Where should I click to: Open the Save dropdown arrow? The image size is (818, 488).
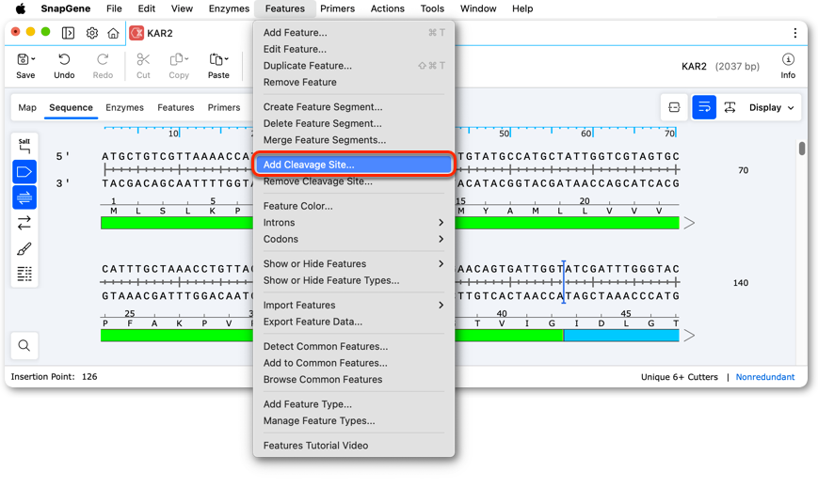[33, 59]
